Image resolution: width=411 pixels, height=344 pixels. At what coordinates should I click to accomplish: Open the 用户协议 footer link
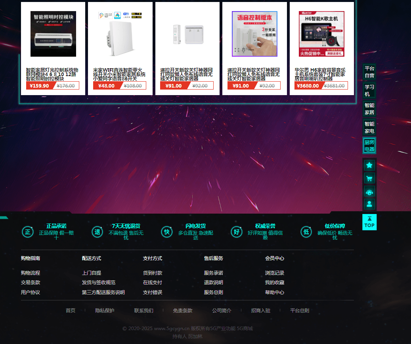click(31, 292)
